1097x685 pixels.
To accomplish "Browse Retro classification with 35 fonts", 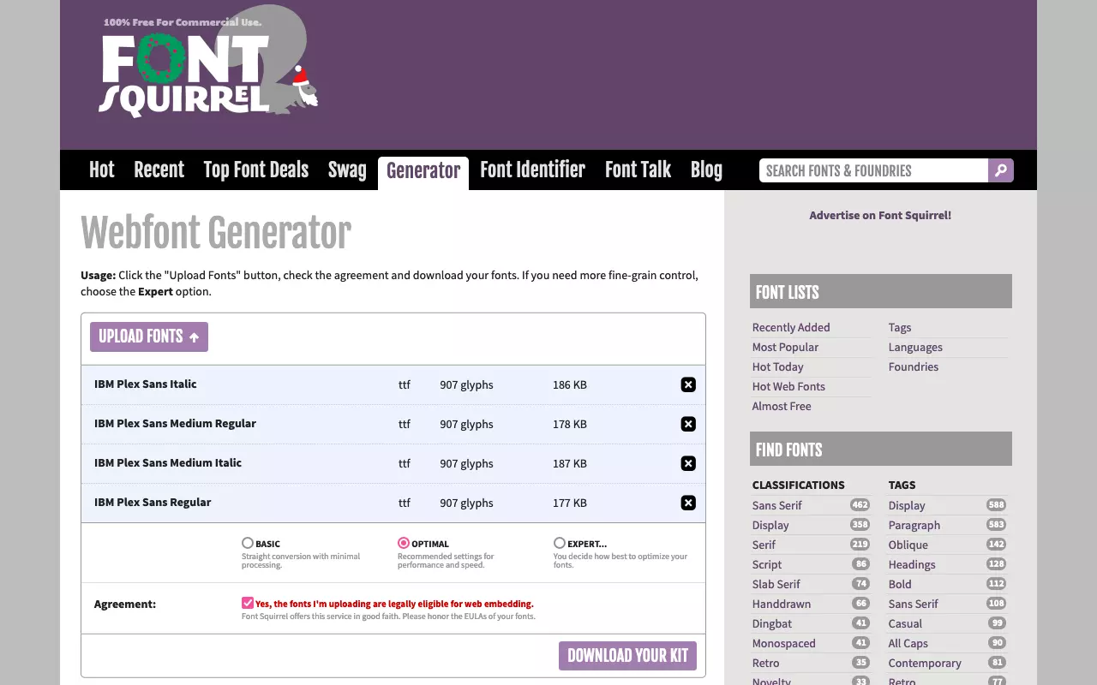I will pos(766,663).
